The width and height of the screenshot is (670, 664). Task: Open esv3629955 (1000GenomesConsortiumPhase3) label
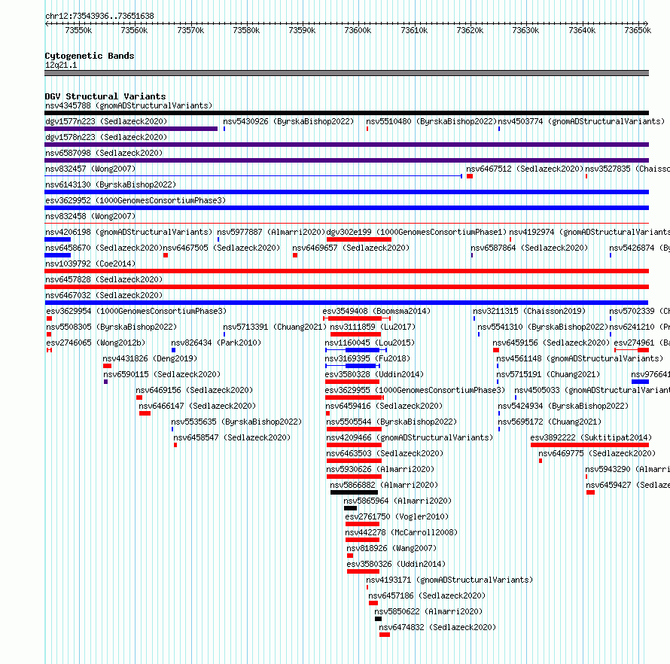click(415, 390)
